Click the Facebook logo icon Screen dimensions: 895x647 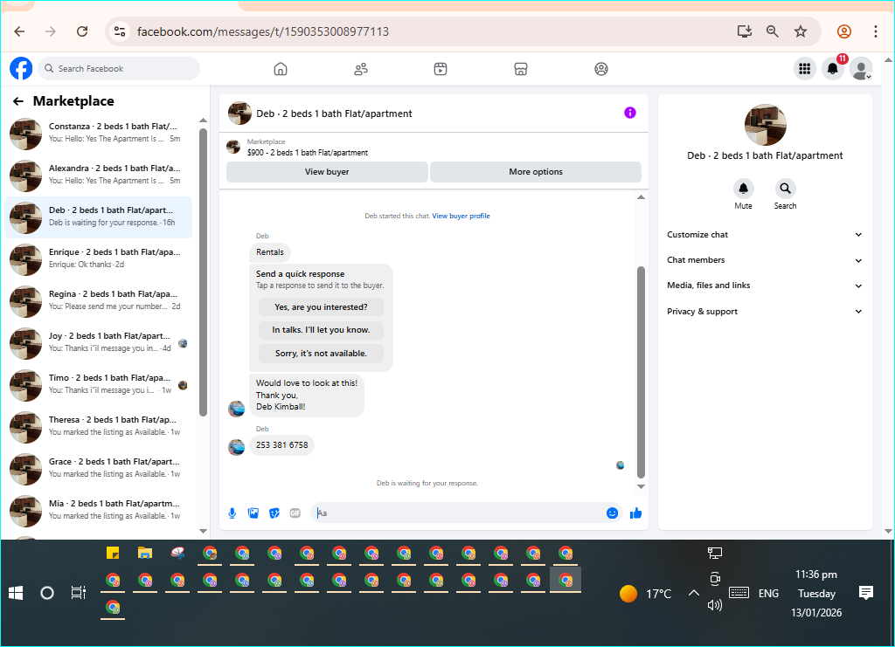(x=21, y=68)
